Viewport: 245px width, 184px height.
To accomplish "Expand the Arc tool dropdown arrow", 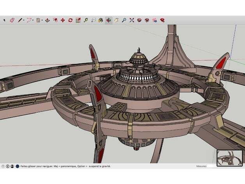I will tap(33, 20).
